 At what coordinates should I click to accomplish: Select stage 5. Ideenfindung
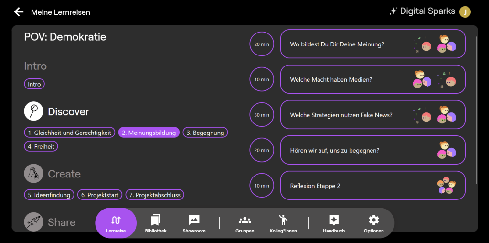[x=49, y=195]
